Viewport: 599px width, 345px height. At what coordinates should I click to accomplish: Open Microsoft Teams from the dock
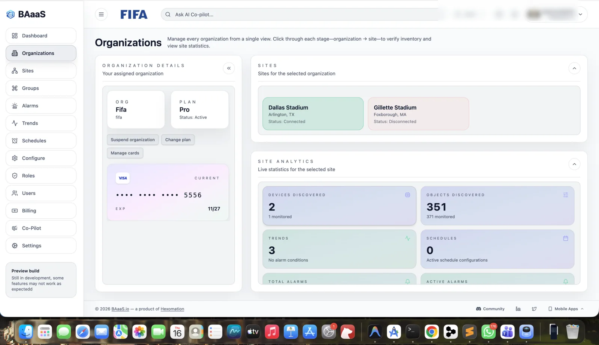(507, 332)
